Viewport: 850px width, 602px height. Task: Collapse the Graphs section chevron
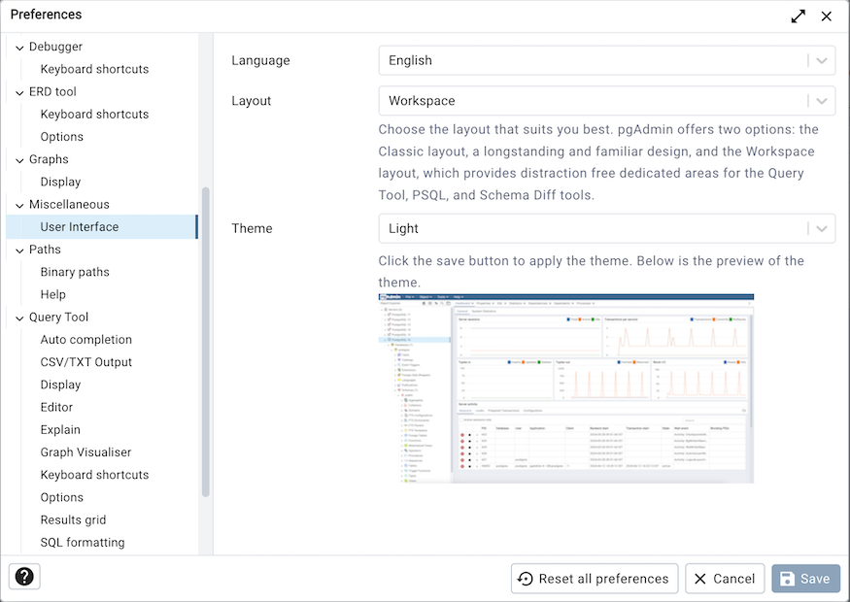click(19, 160)
